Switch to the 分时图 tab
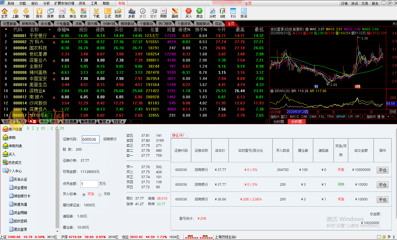397x240 pixels. point(279,122)
